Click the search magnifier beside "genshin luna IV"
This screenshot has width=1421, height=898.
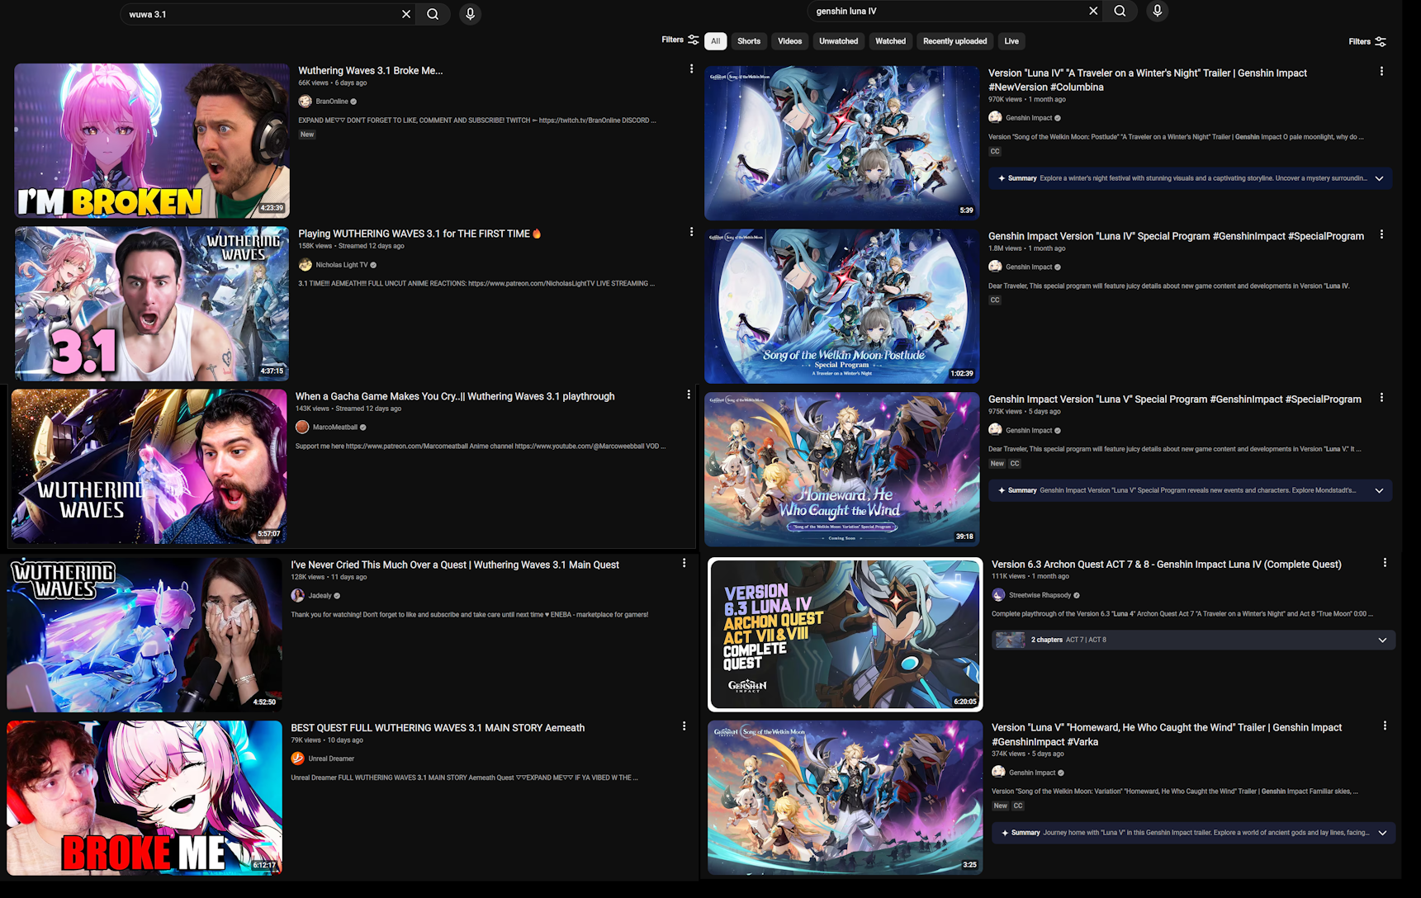pyautogui.click(x=1120, y=11)
